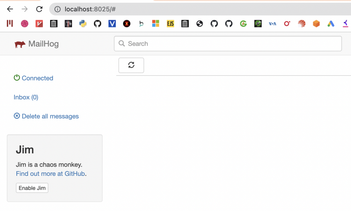Open Inbox (0)
The height and width of the screenshot is (211, 351).
(x=26, y=97)
